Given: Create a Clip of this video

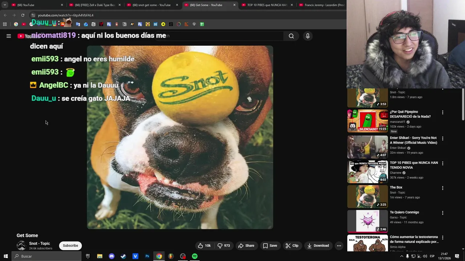Looking at the screenshot, I should pos(292,245).
